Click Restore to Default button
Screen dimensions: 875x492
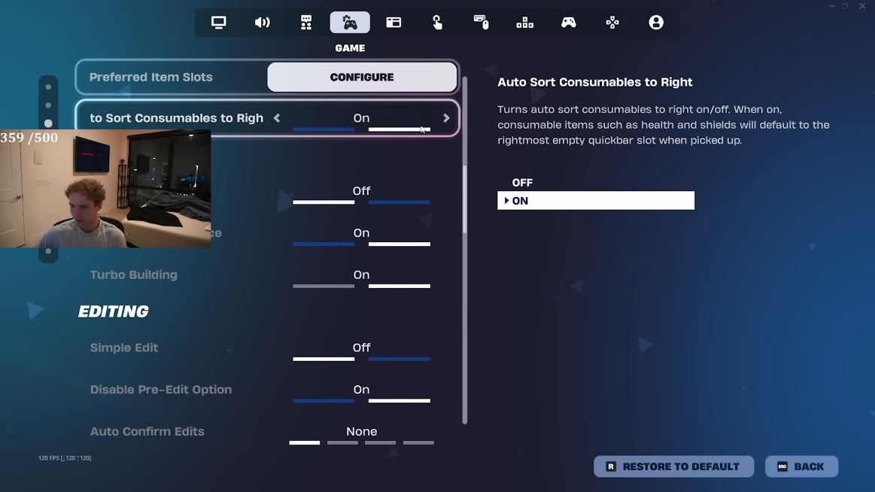(673, 466)
